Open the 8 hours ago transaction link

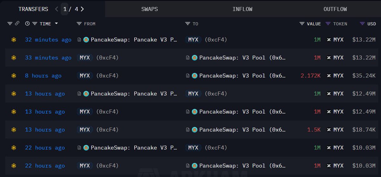pyautogui.click(x=43, y=76)
